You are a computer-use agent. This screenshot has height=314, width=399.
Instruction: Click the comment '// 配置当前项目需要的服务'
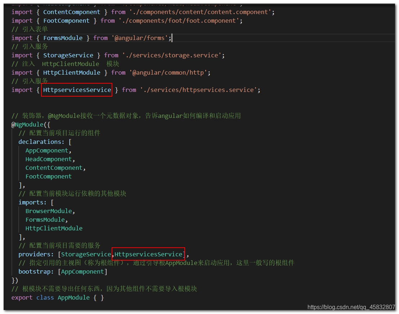(59, 246)
